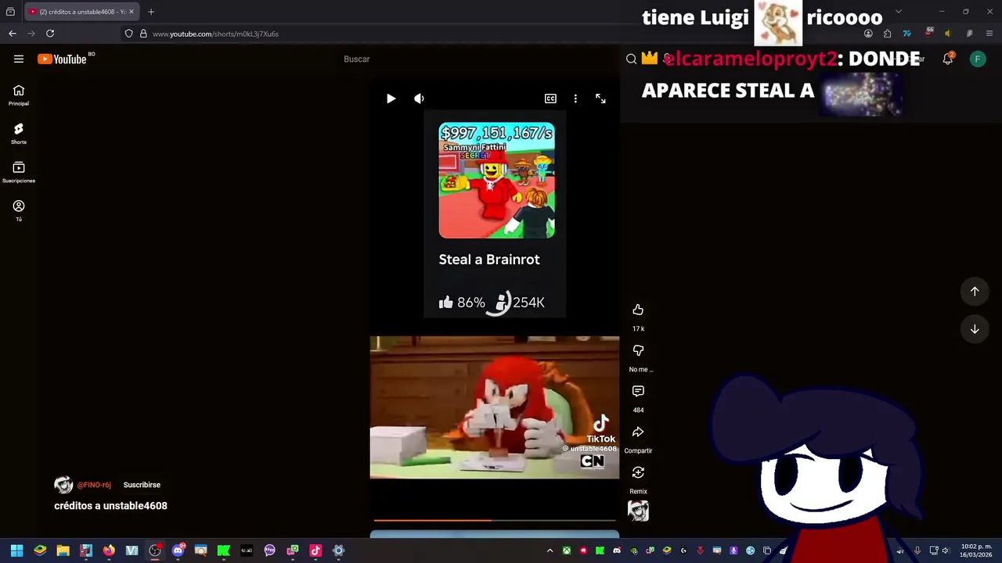Click the browser forward arrow
Image resolution: width=1002 pixels, height=563 pixels.
tap(31, 34)
